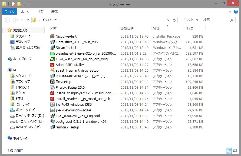The width and height of the screenshot is (241, 156).
Task: Click the 210,260 KB size cell
Action: [194, 42]
